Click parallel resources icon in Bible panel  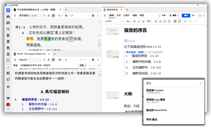click(49, 15)
